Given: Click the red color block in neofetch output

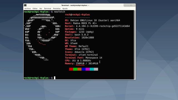Looking at the screenshot, I should (71, 69).
